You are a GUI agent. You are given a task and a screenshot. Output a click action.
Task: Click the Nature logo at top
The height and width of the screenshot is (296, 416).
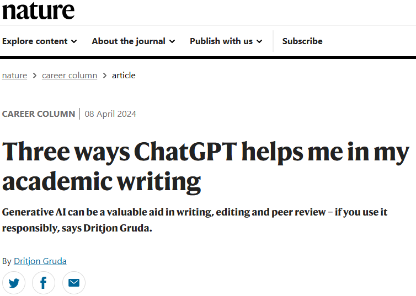tap(38, 10)
